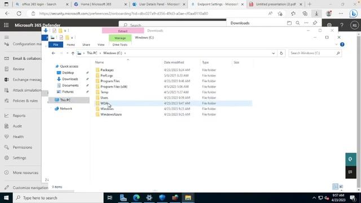This screenshot has width=361, height=203.
Task: Expand the address bar history dropdown
Action: (x=273, y=53)
